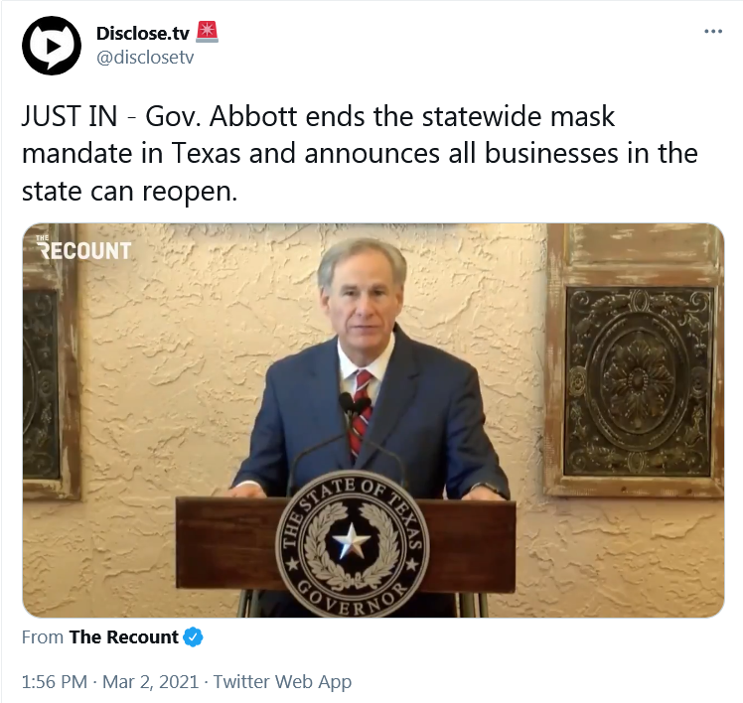The height and width of the screenshot is (703, 743).
Task: Click The Recount watermark logo in video
Action: pos(84,248)
